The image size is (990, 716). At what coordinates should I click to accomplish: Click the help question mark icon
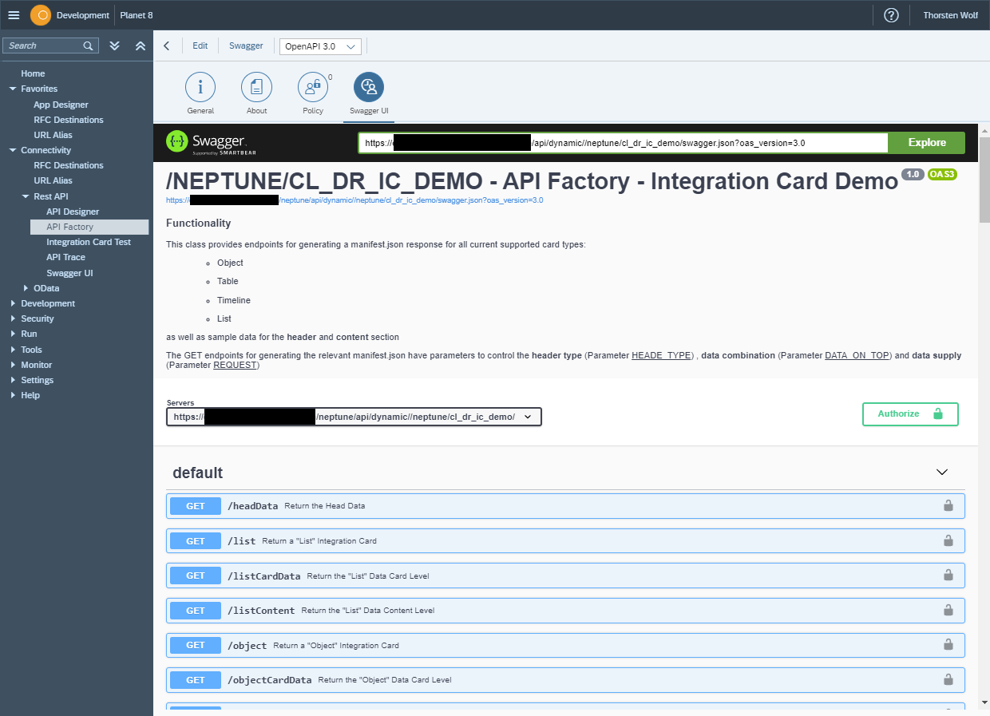(891, 15)
